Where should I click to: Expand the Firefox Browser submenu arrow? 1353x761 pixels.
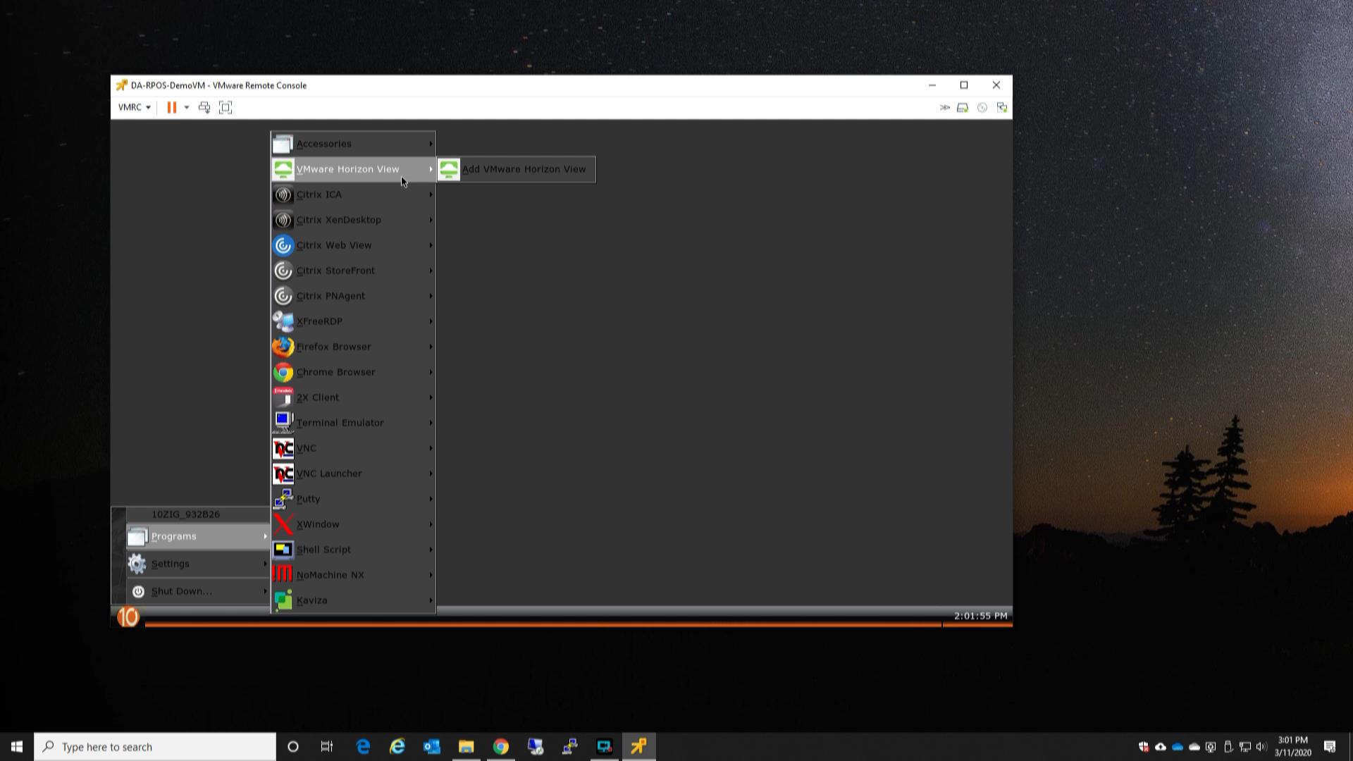(x=431, y=347)
